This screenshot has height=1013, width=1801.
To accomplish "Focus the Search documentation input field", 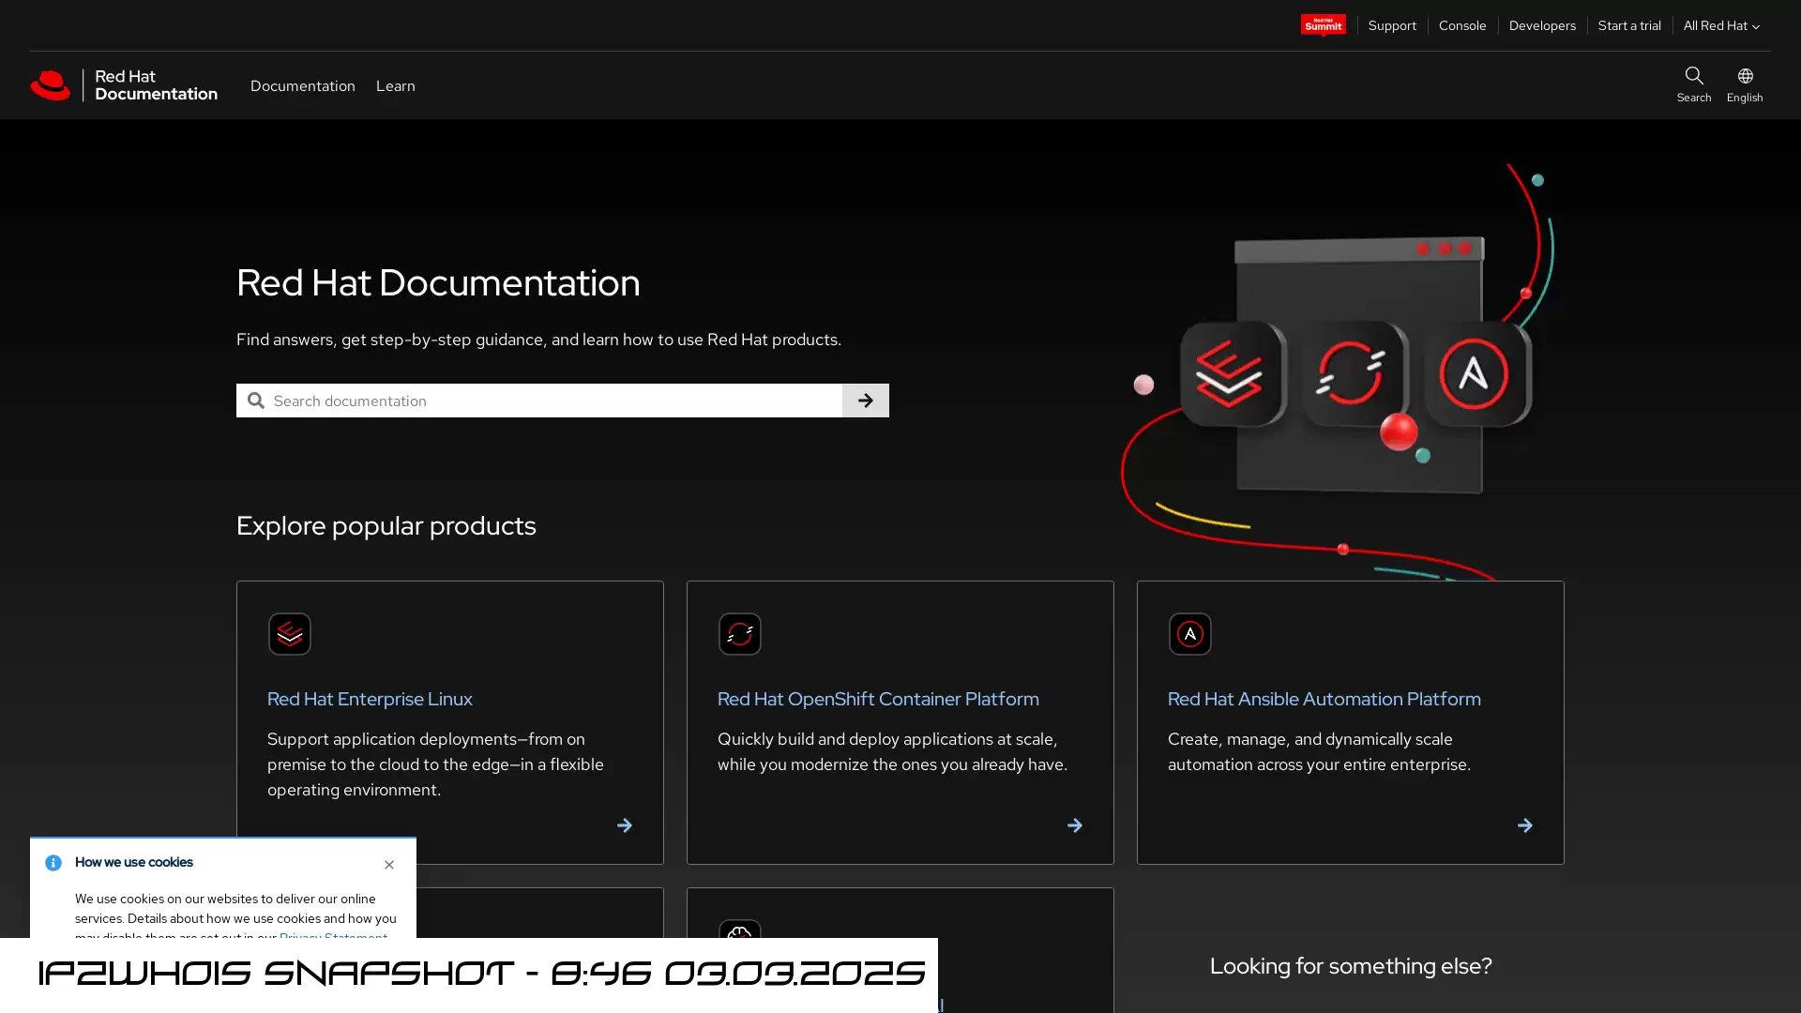I will click(539, 401).
